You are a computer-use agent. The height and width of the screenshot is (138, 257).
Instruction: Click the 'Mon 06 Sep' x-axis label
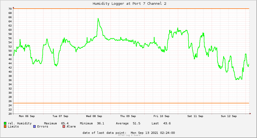pyautogui.click(x=27, y=116)
